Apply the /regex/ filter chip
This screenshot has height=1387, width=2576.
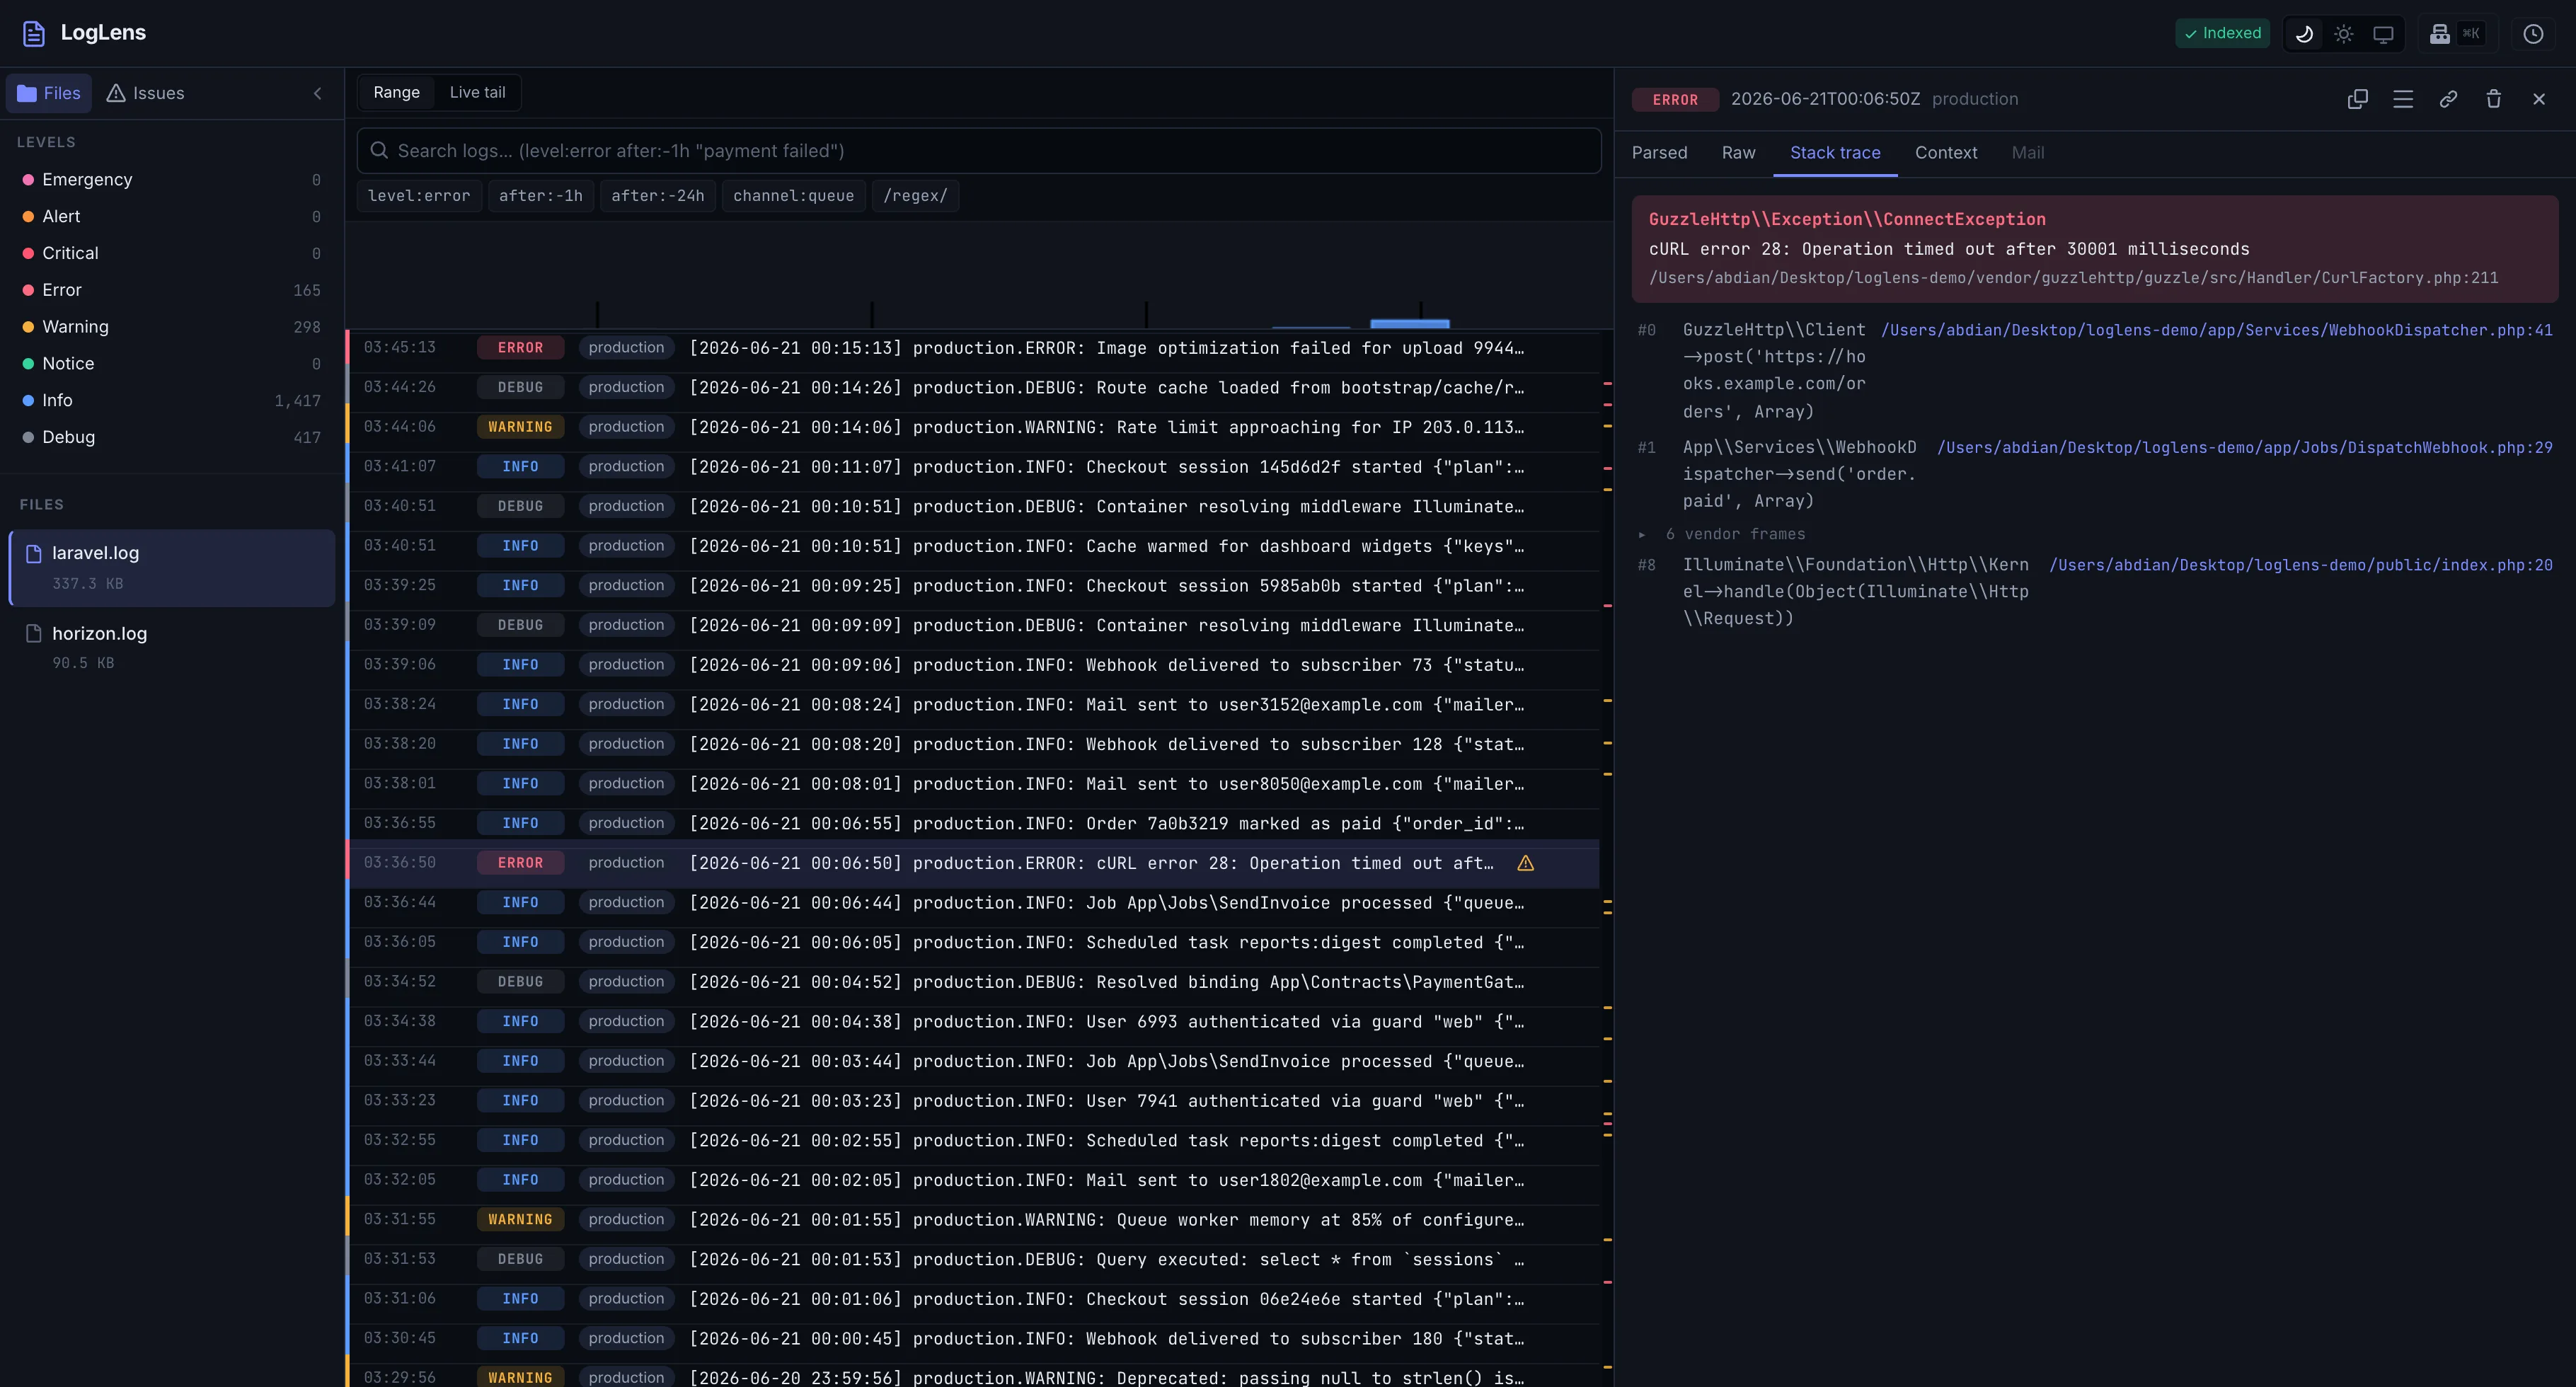coord(915,196)
